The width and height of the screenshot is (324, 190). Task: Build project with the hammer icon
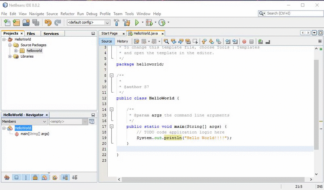(117, 22)
